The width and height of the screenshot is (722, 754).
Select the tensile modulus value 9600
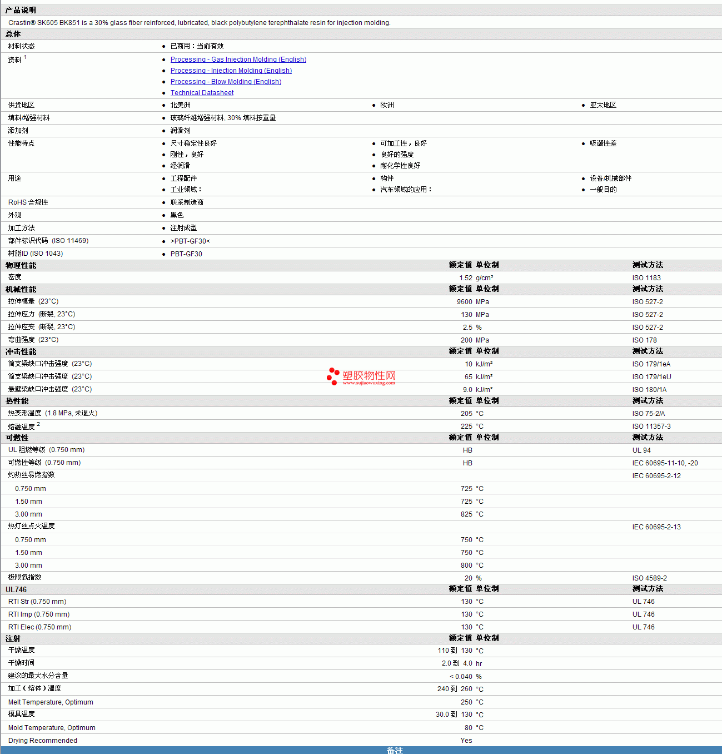coord(465,302)
